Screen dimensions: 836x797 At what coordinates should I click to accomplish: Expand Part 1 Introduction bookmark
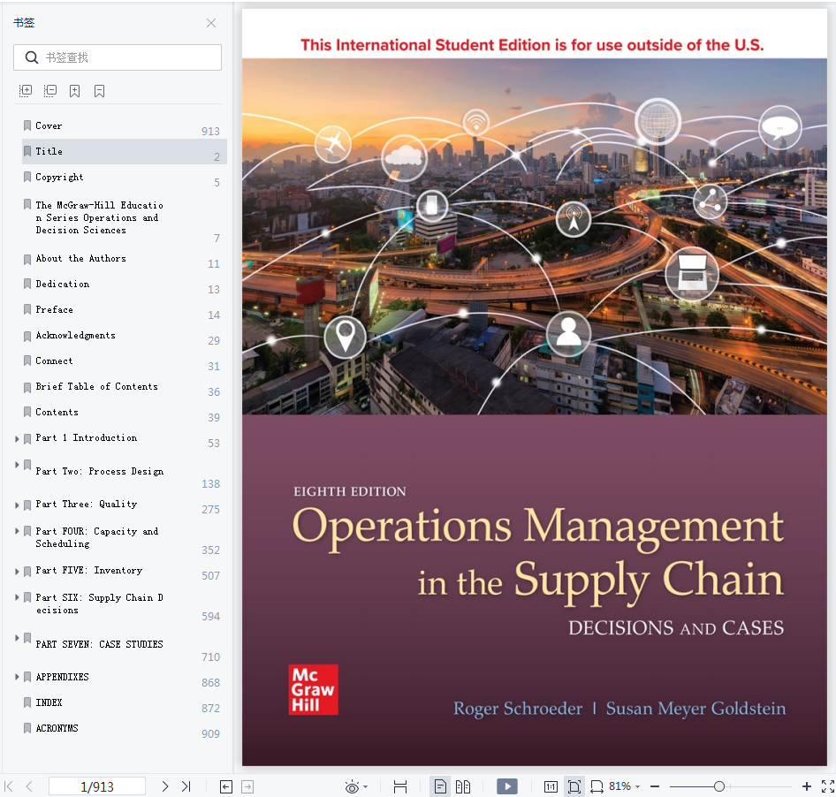[17, 439]
